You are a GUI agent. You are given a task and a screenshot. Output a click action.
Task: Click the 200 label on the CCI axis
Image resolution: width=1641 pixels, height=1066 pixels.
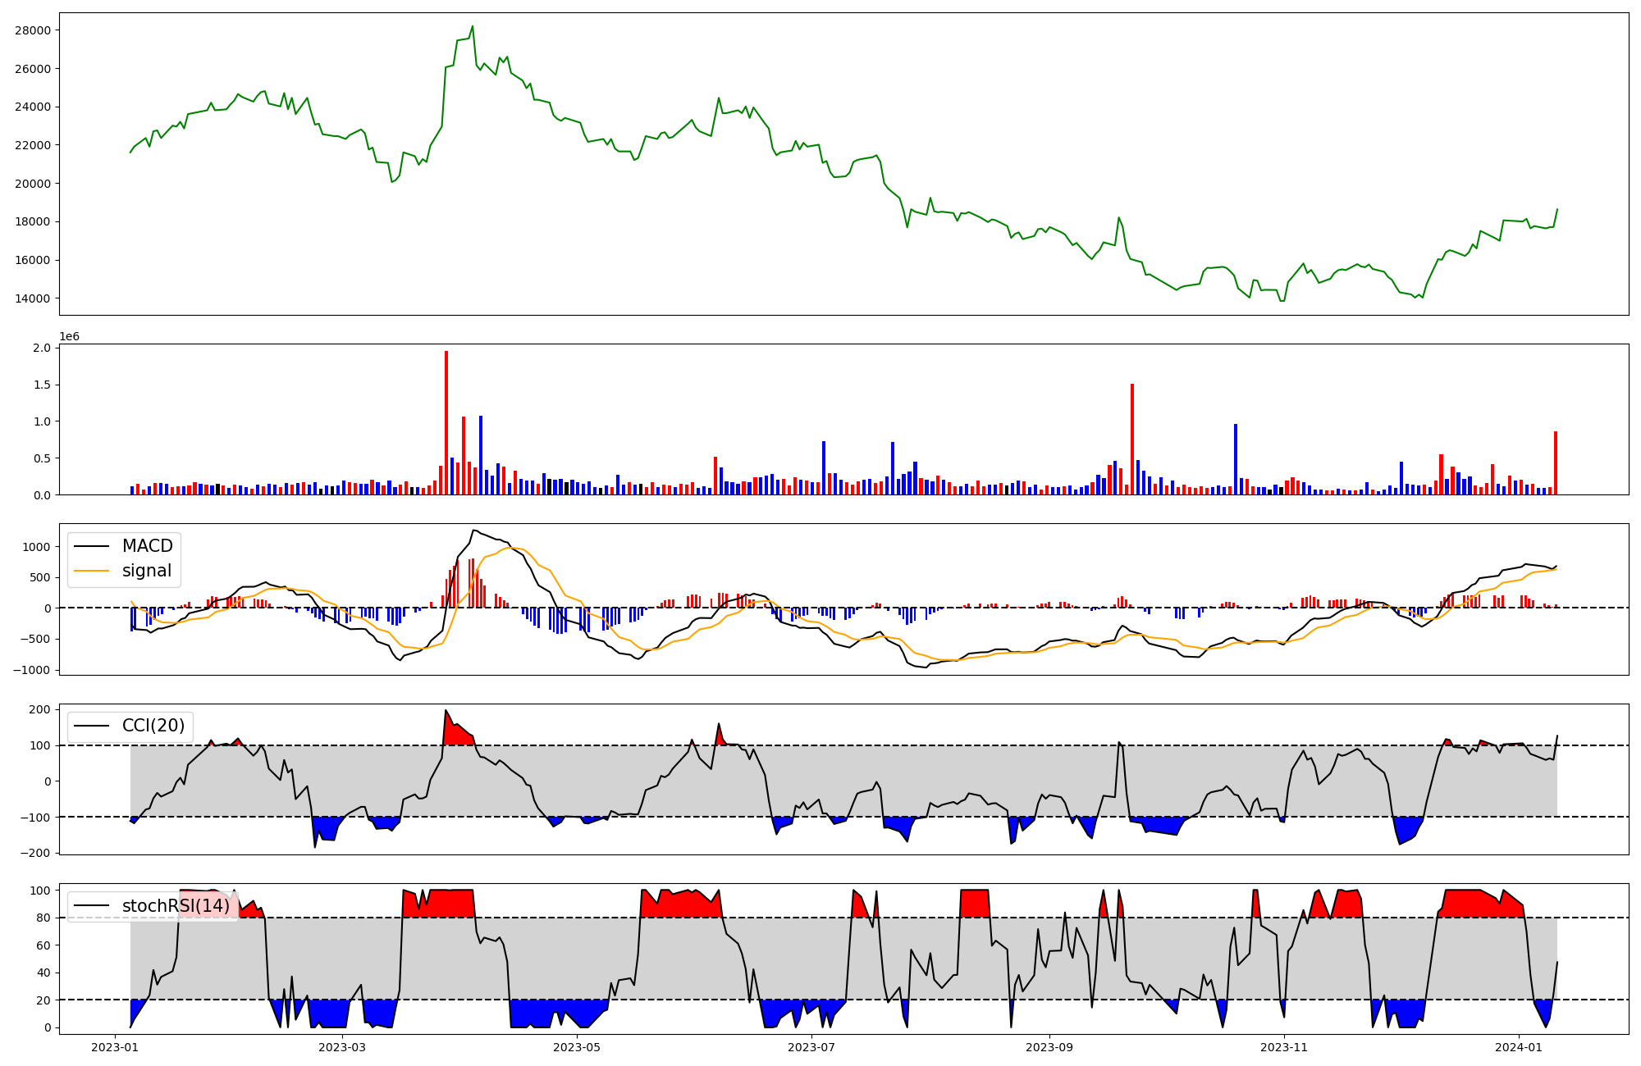(40, 709)
